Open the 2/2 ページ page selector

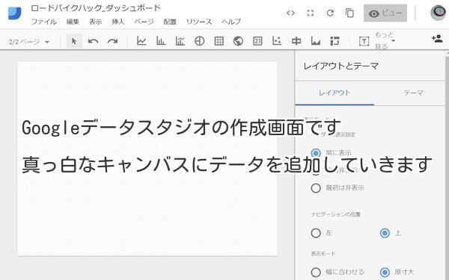click(29, 42)
